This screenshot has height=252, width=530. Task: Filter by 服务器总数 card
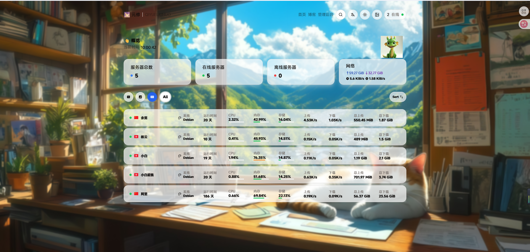(157, 72)
